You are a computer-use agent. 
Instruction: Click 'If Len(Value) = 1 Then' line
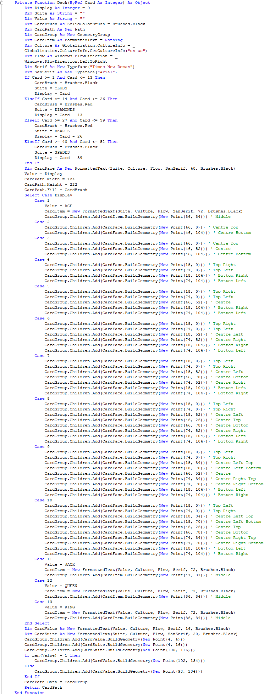point(52,655)
